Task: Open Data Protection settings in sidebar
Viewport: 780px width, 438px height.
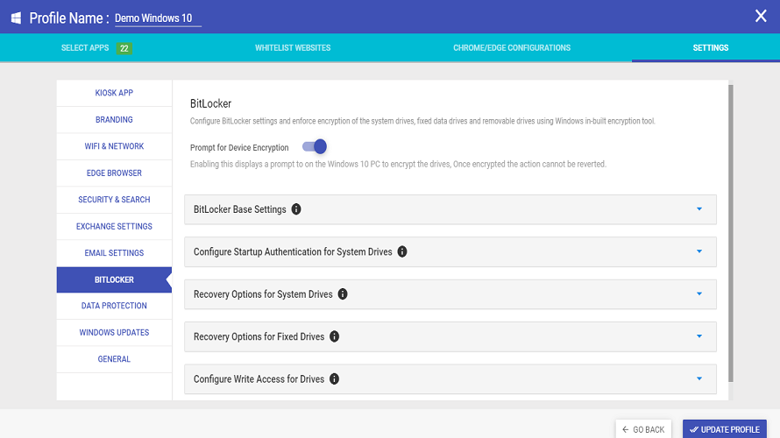Action: pos(114,306)
